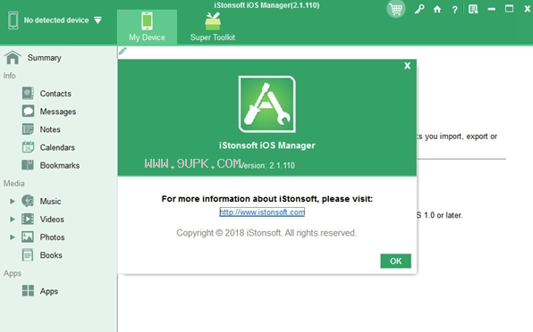Click the key register icon
Viewport: 533px width, 332px height.
pos(419,9)
